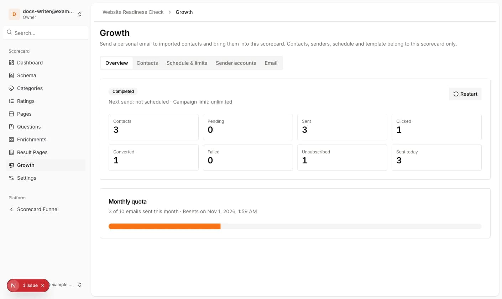This screenshot has width=502, height=299.
Task: Go to Website Readiness Check breadcrumb
Action: pos(133,12)
